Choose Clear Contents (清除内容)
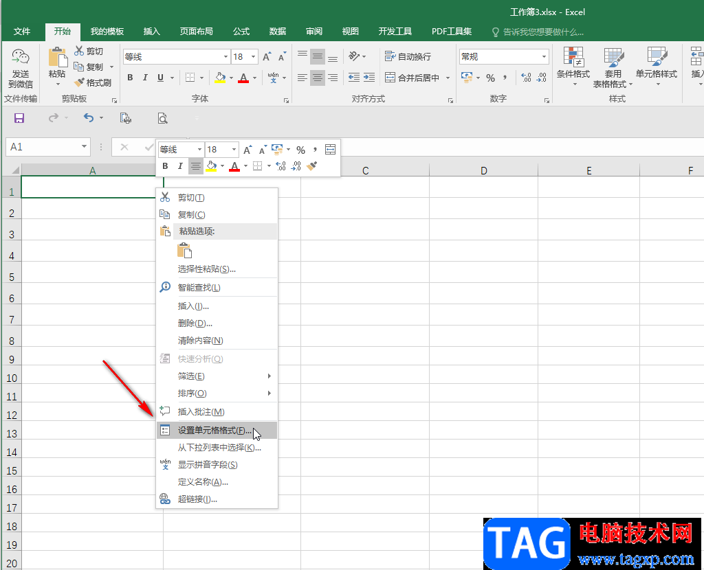The image size is (704, 570). (217, 341)
